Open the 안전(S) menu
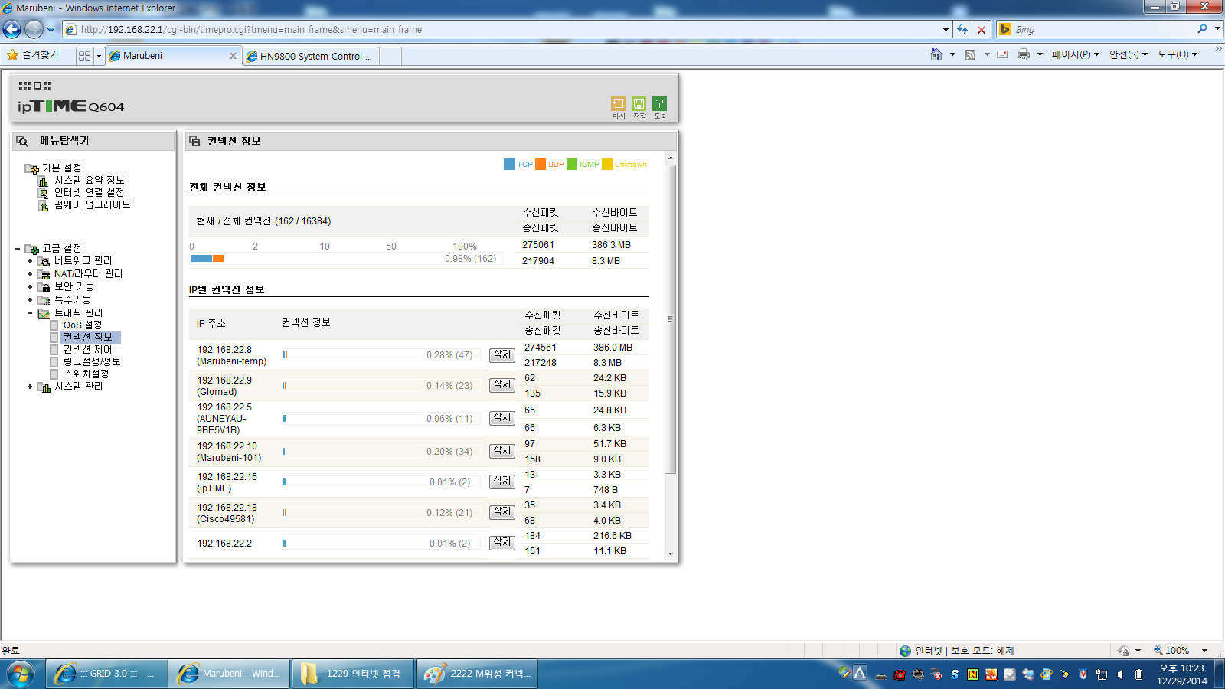 tap(1129, 54)
